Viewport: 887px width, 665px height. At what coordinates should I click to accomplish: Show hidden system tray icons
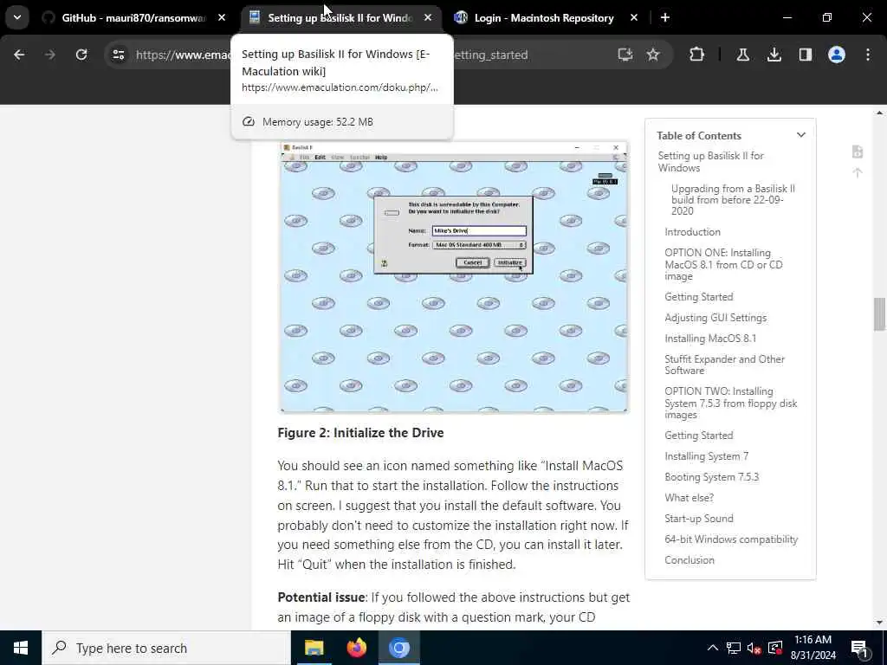[x=713, y=648]
